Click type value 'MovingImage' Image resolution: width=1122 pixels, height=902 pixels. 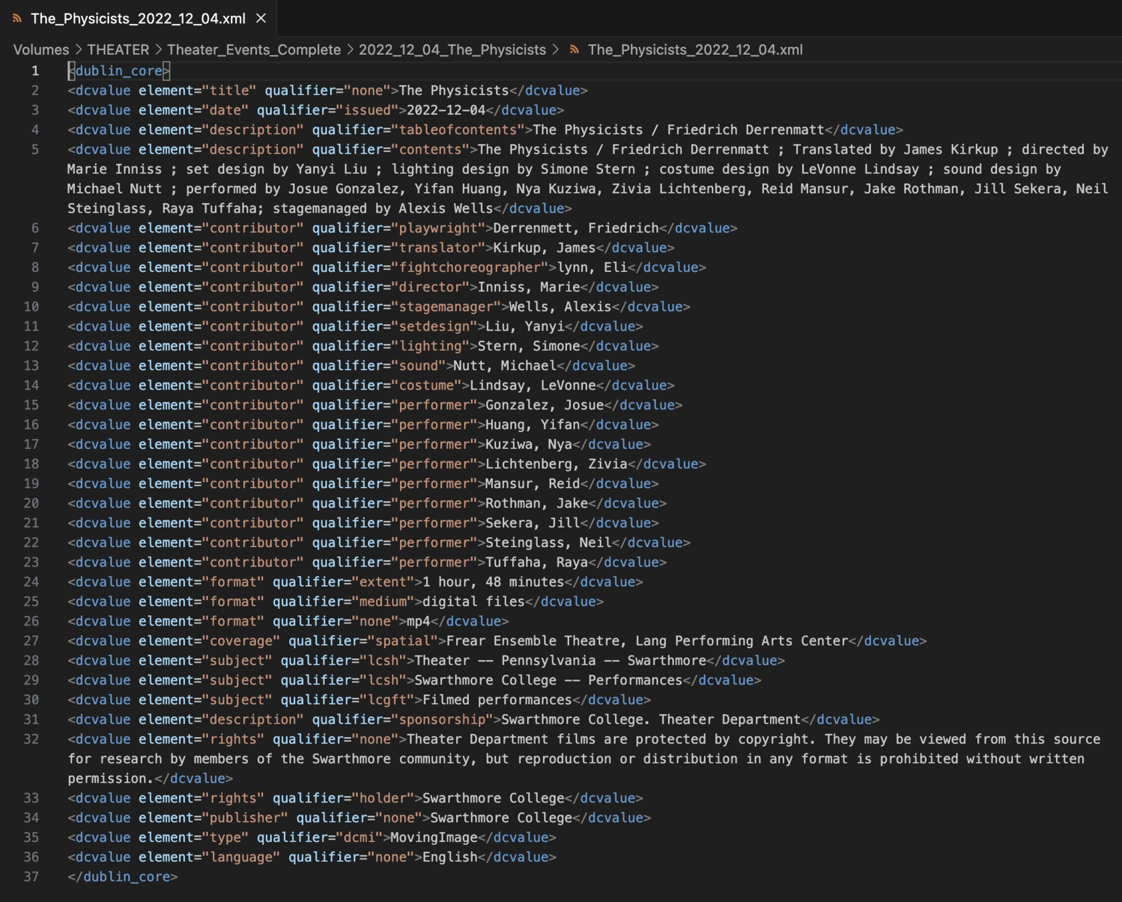point(434,838)
